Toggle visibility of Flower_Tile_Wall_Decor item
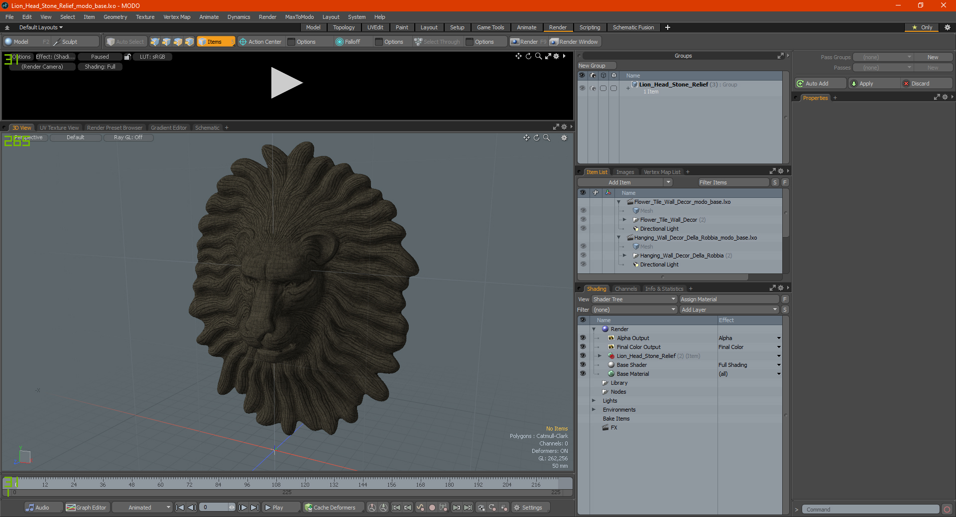Image resolution: width=956 pixels, height=517 pixels. click(x=583, y=220)
